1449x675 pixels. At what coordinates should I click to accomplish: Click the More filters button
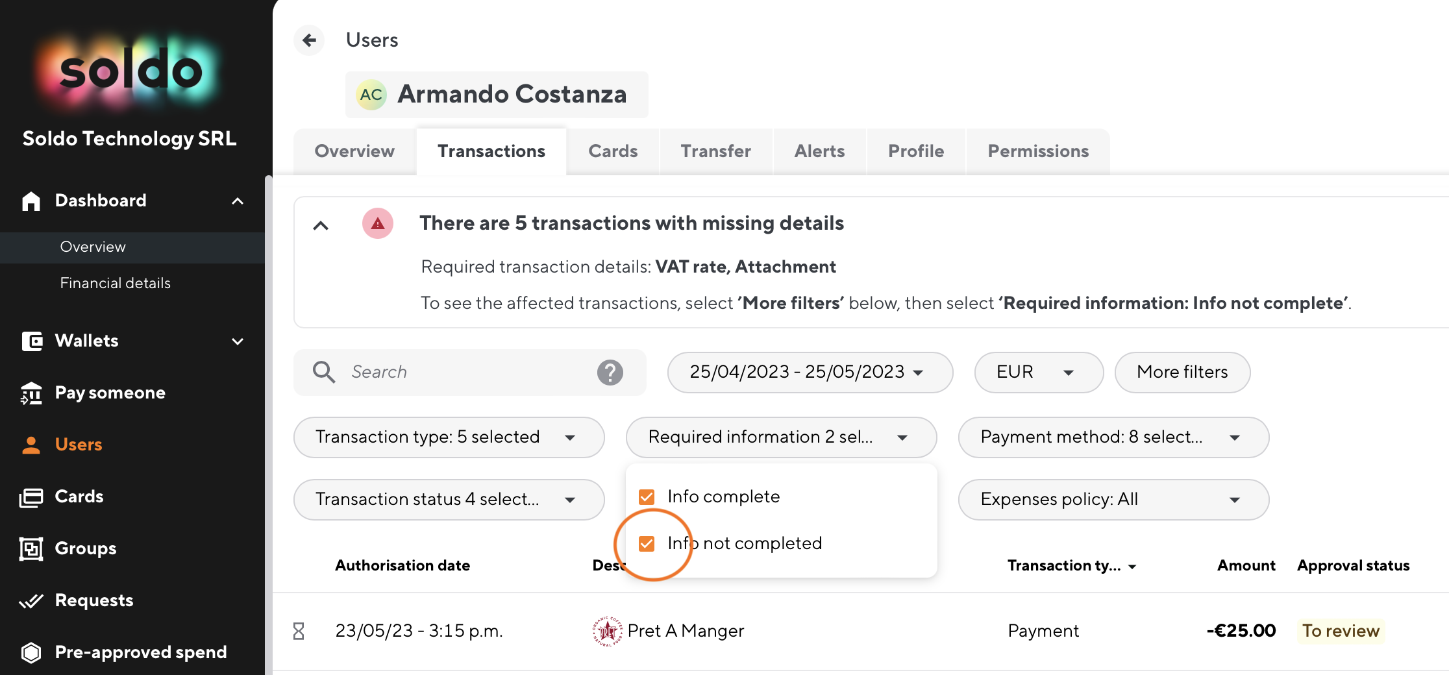(x=1182, y=372)
